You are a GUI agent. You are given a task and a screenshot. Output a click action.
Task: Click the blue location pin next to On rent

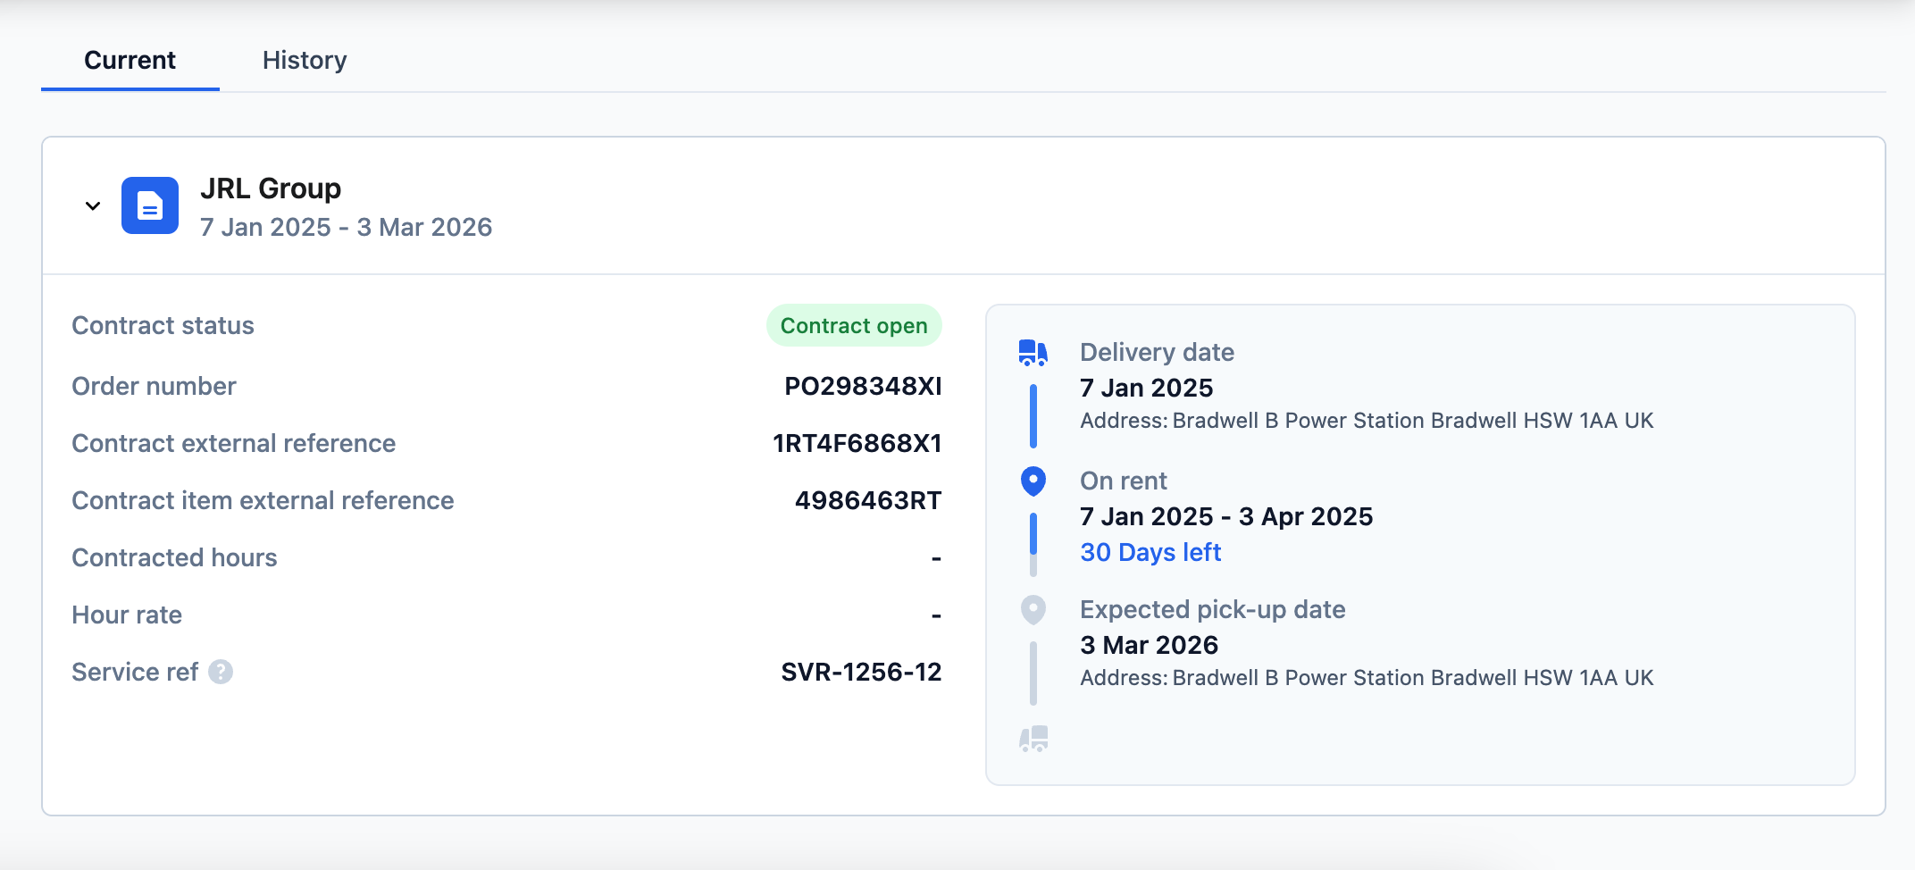coord(1033,481)
